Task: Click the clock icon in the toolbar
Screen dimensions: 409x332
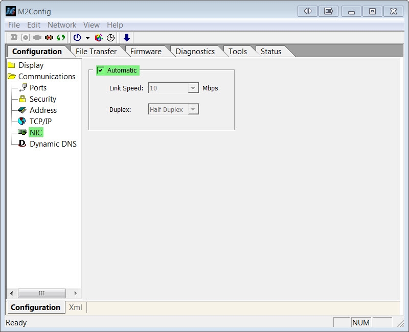Action: [x=110, y=37]
